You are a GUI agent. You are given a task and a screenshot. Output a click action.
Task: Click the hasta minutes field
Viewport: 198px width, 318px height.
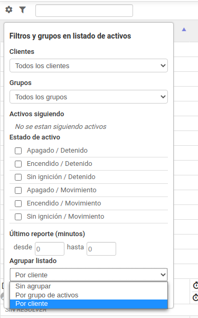click(x=101, y=249)
